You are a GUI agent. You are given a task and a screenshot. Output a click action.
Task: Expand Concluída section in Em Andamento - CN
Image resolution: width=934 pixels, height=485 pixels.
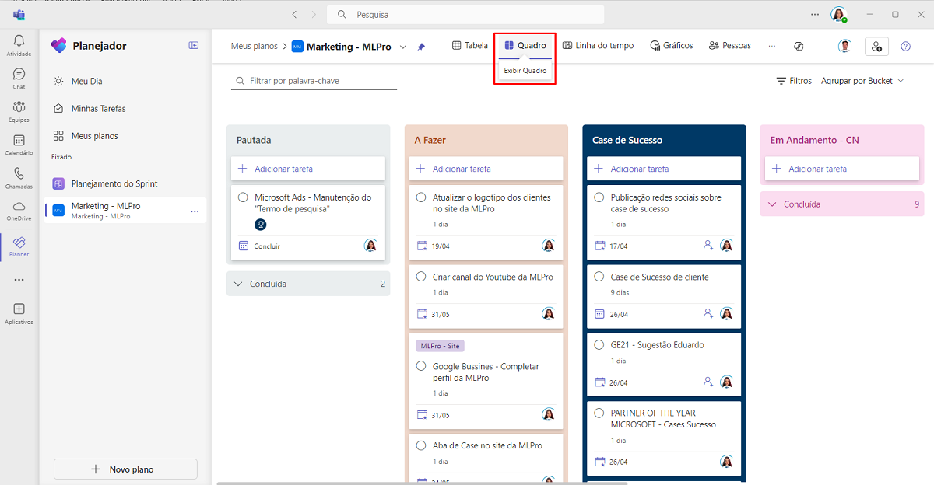(842, 204)
